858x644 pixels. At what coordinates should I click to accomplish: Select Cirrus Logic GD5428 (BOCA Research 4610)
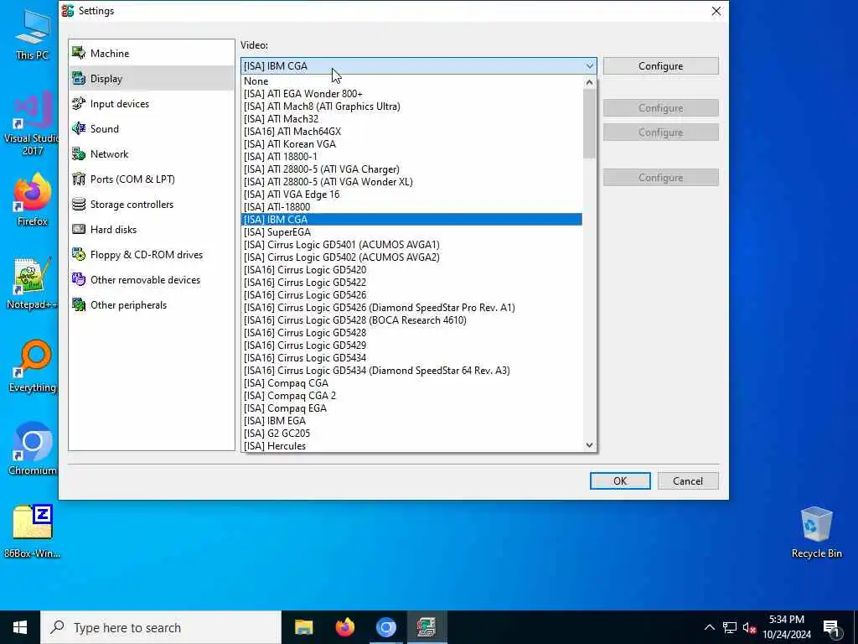click(x=411, y=320)
